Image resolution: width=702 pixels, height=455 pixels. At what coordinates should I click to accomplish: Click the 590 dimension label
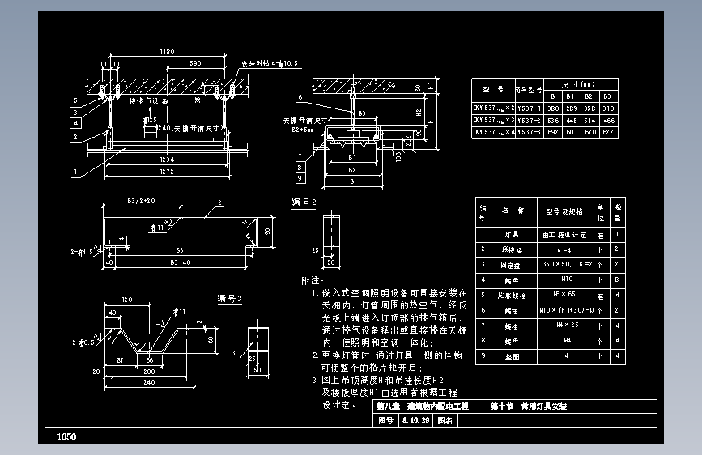pos(195,63)
